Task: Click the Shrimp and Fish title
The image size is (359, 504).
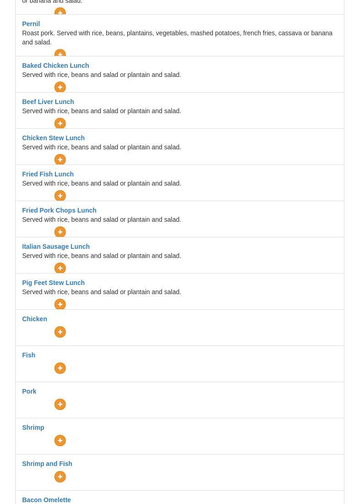Action: [x=47, y=464]
